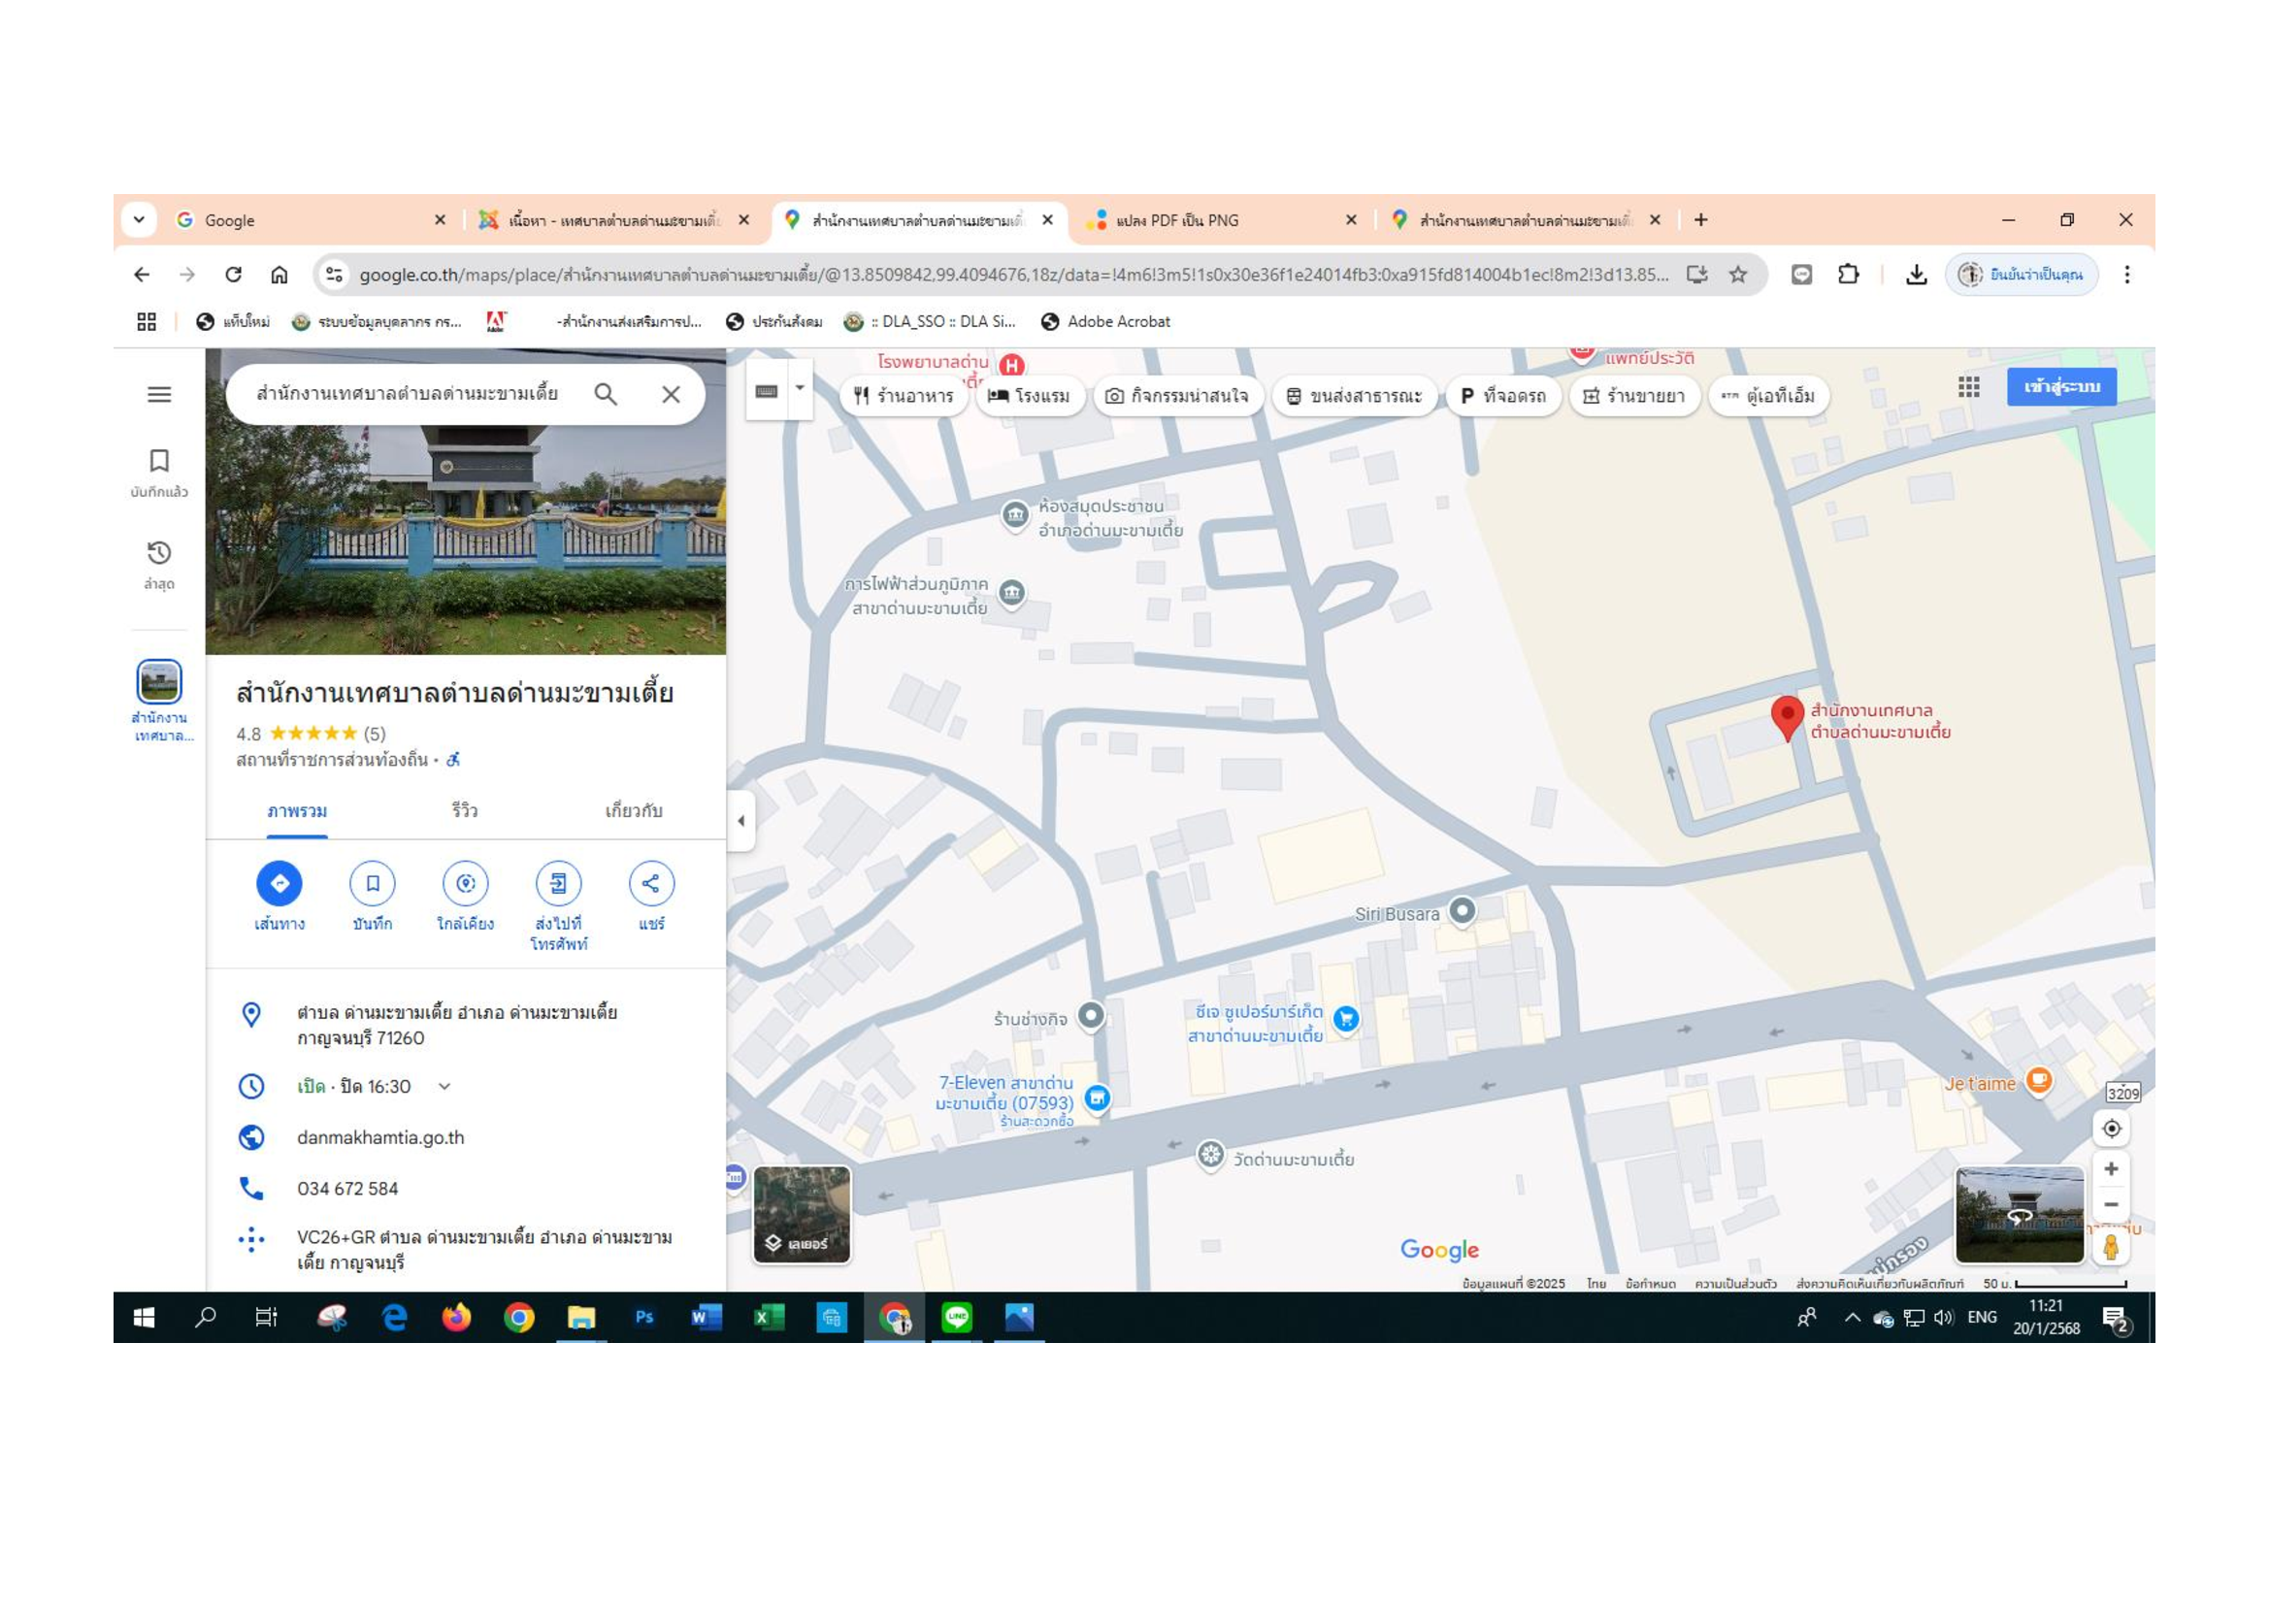
Task: Search nearby with ใกล้เคียง button
Action: point(466,897)
